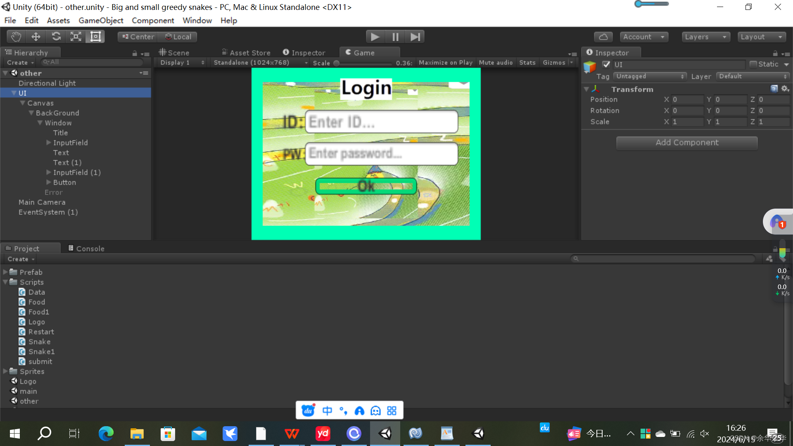The image size is (793, 446).
Task: Click the Step frame button
Action: [x=415, y=37]
